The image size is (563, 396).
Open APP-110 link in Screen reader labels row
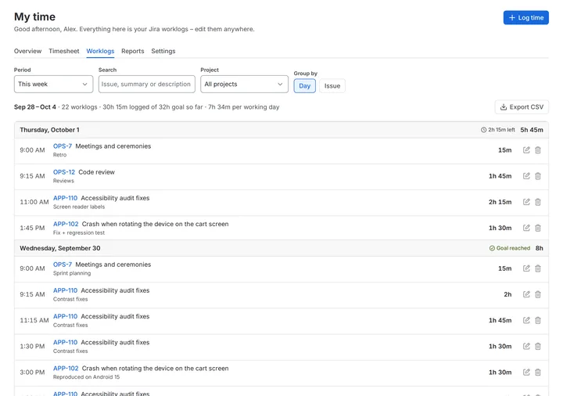(x=66, y=198)
